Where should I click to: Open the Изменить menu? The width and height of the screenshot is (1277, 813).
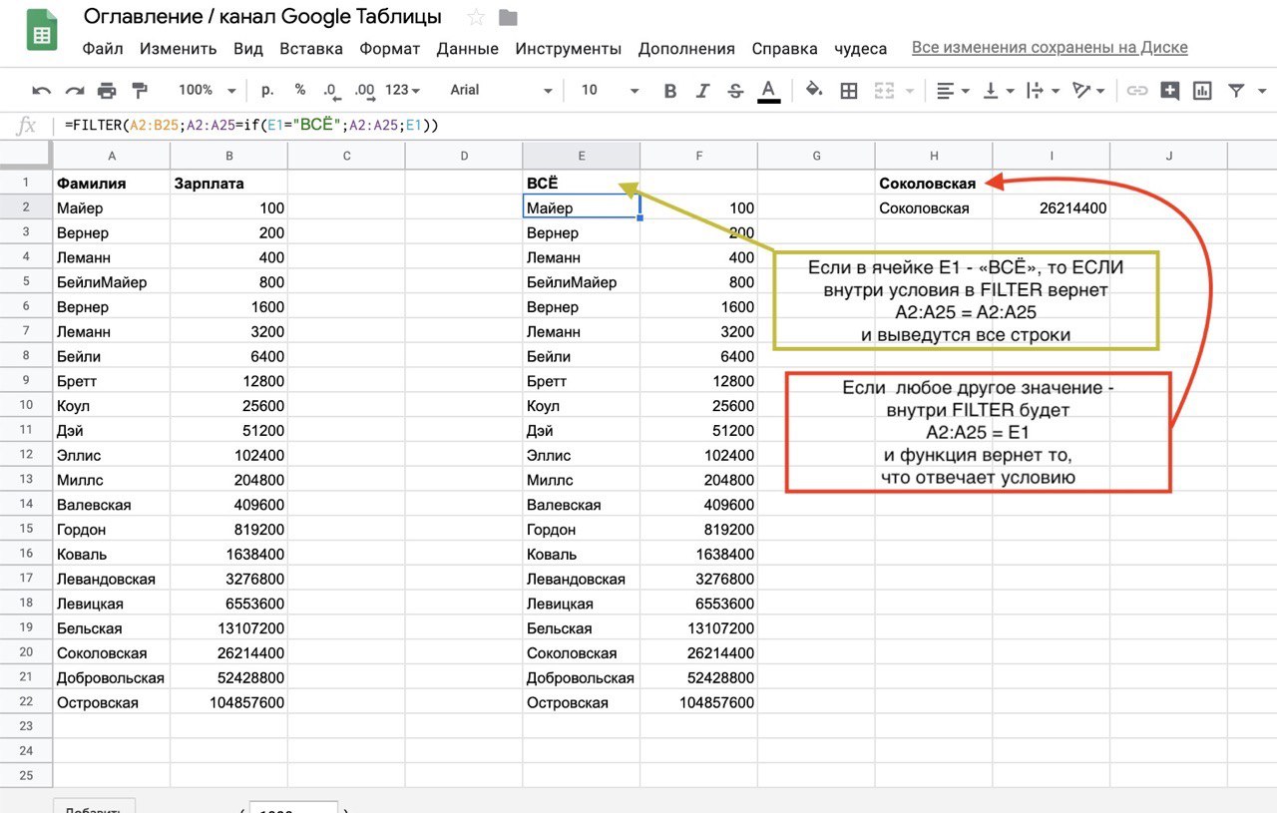pyautogui.click(x=179, y=48)
